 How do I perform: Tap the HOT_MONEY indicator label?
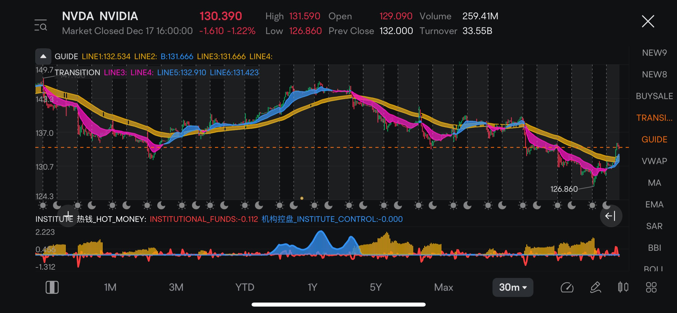[x=111, y=219]
